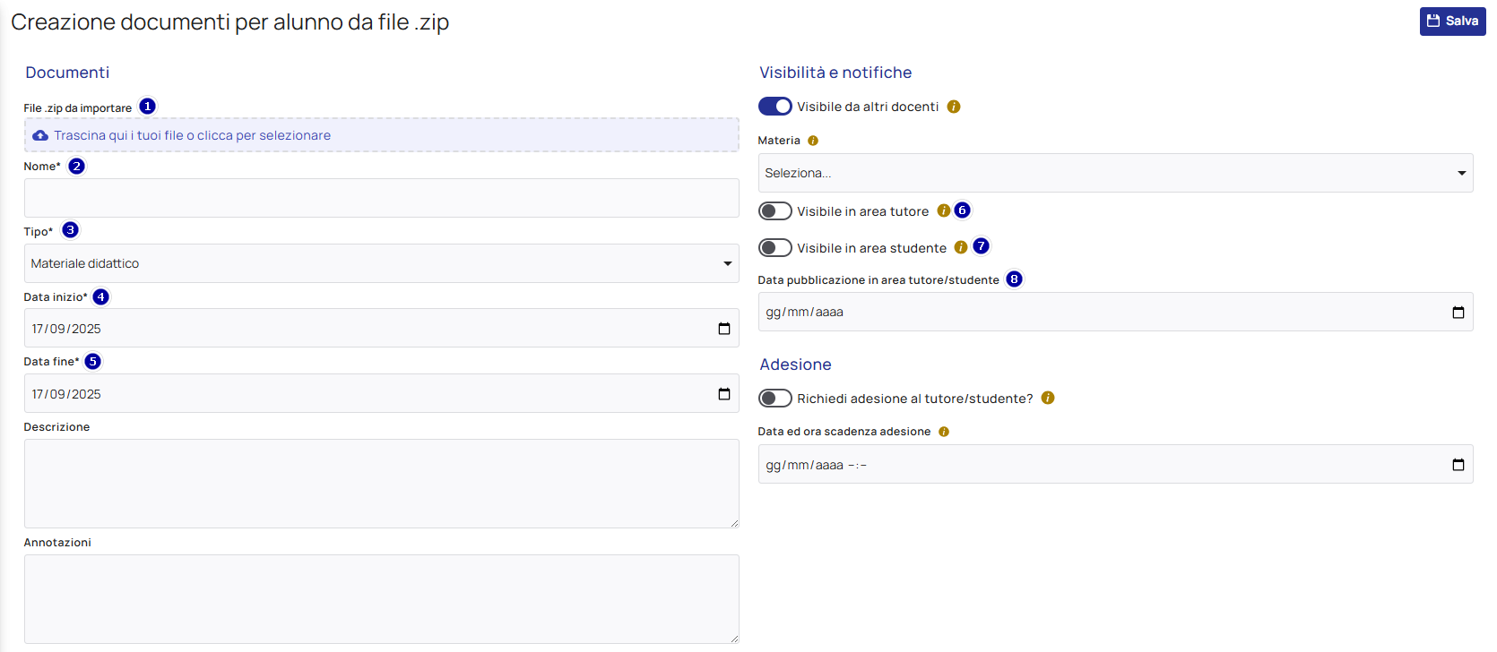Click info icon for Visibile da altri docenti
The height and width of the screenshot is (652, 1497).
(954, 107)
